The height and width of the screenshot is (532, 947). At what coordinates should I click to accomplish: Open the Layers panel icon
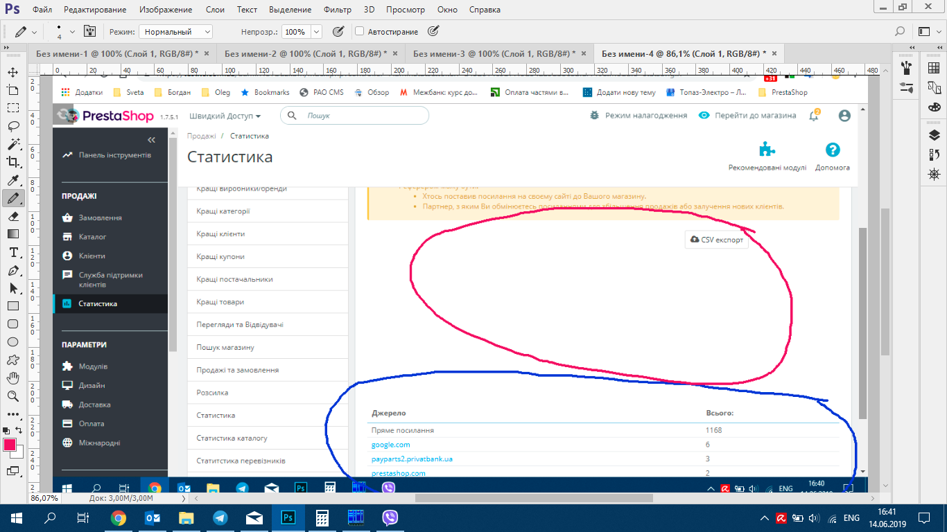(x=935, y=135)
